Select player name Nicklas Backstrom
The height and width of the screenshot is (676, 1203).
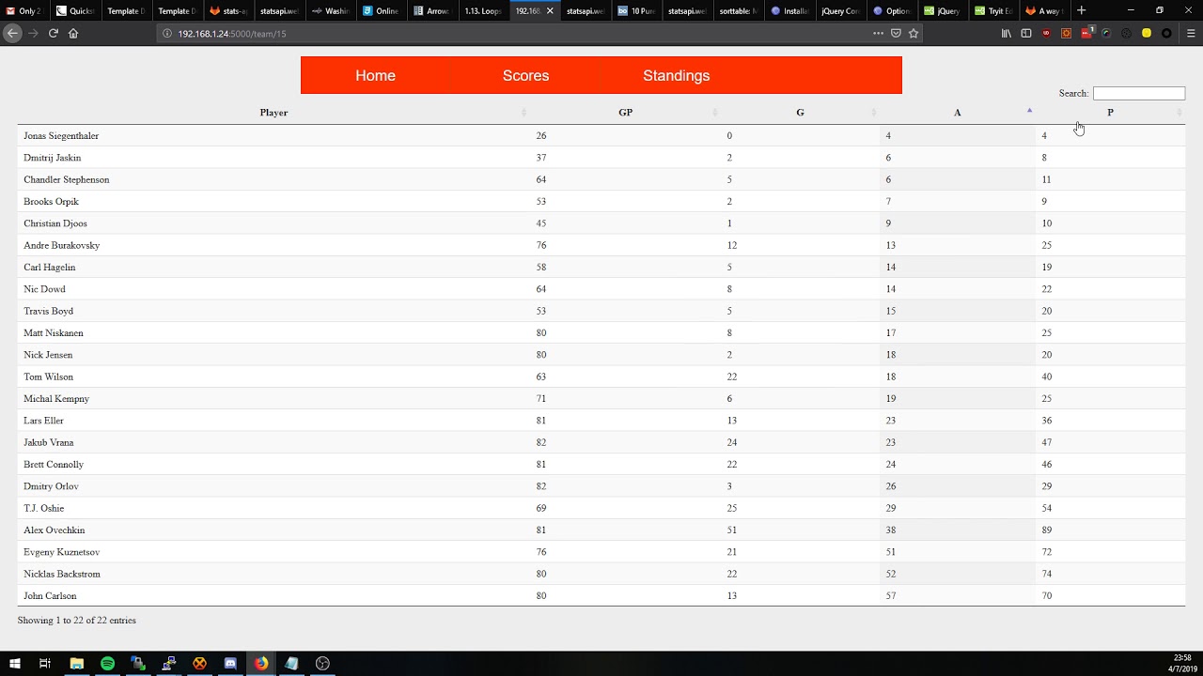click(62, 574)
